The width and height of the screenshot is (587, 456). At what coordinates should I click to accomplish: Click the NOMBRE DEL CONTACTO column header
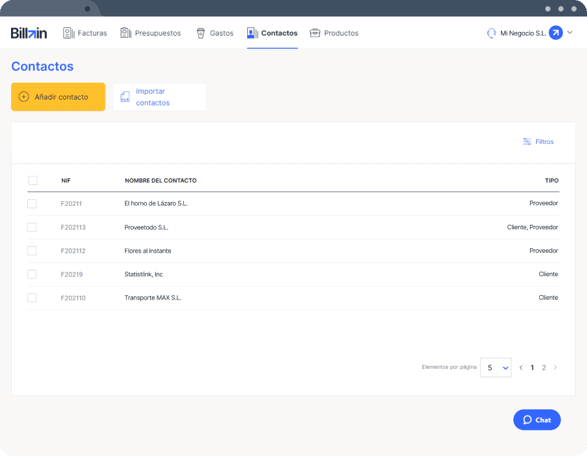[160, 180]
